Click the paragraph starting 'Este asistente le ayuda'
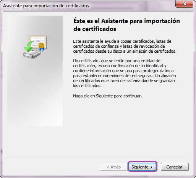196x178 pixels. pyautogui.click(x=125, y=46)
